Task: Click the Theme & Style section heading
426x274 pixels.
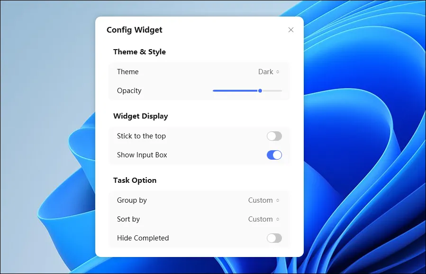Action: (139, 52)
